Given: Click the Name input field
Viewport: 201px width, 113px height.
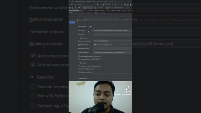Looking at the screenshot, I should point(101,20).
